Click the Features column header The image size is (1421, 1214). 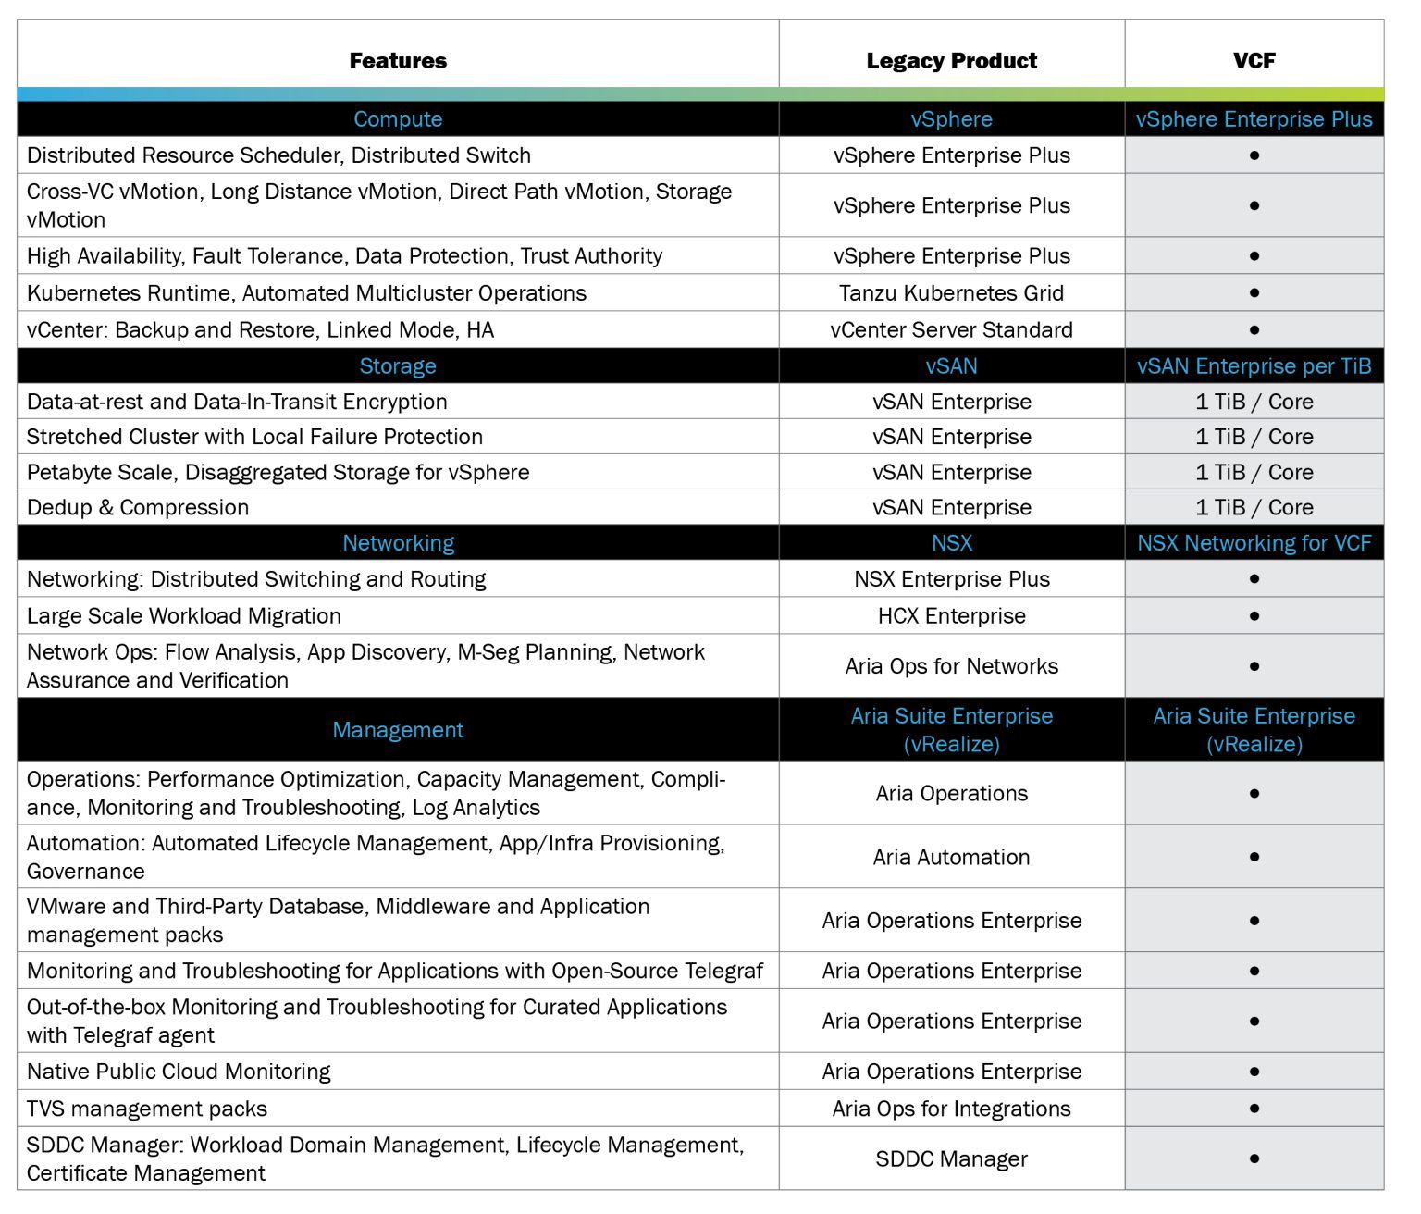(397, 61)
